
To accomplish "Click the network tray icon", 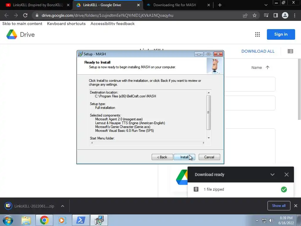I will click(264, 220).
